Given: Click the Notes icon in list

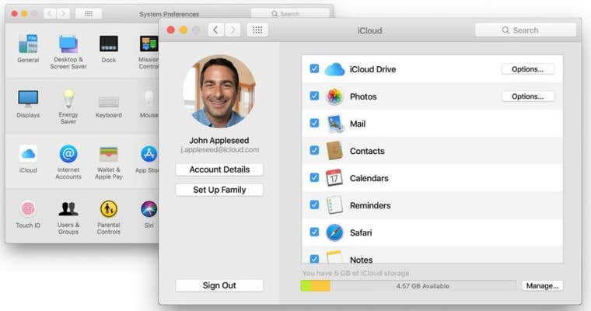Looking at the screenshot, I should [x=334, y=257].
